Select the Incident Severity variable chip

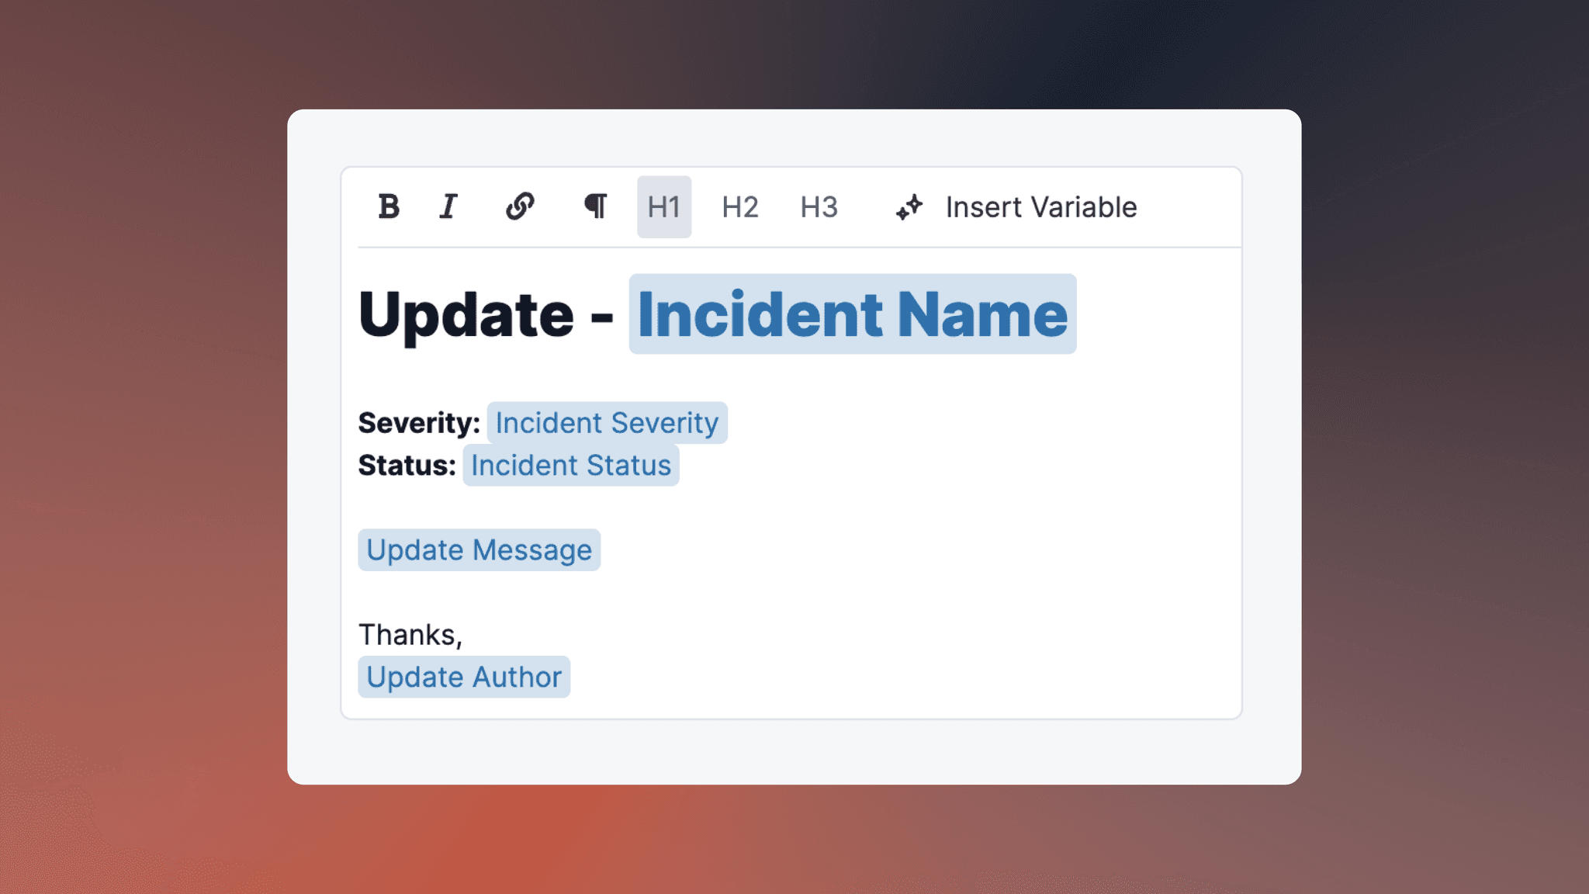pos(607,422)
